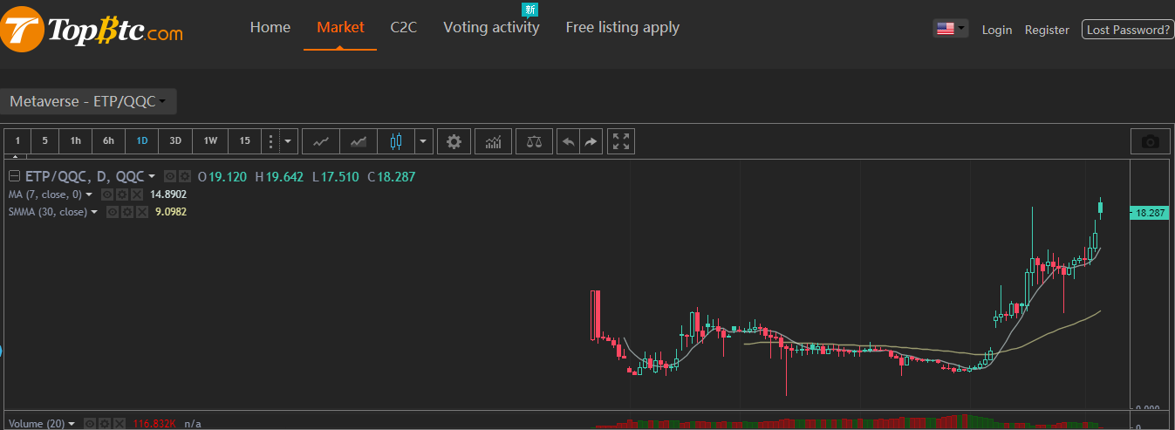1175x430 pixels.
Task: Switch to line chart style
Action: point(322,141)
